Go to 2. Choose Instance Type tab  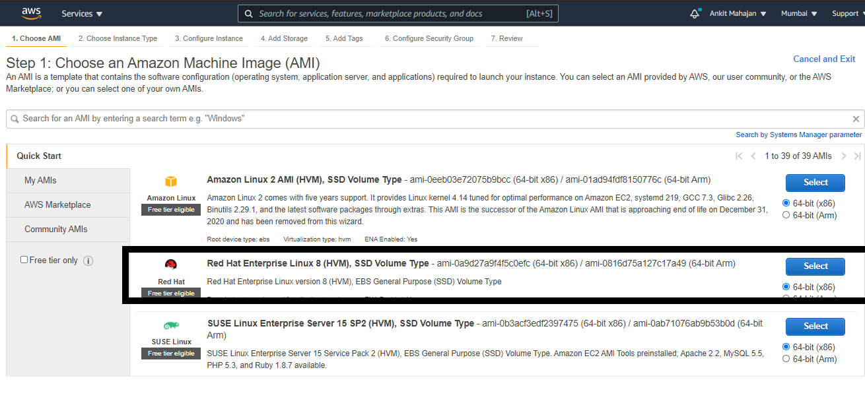pos(118,39)
